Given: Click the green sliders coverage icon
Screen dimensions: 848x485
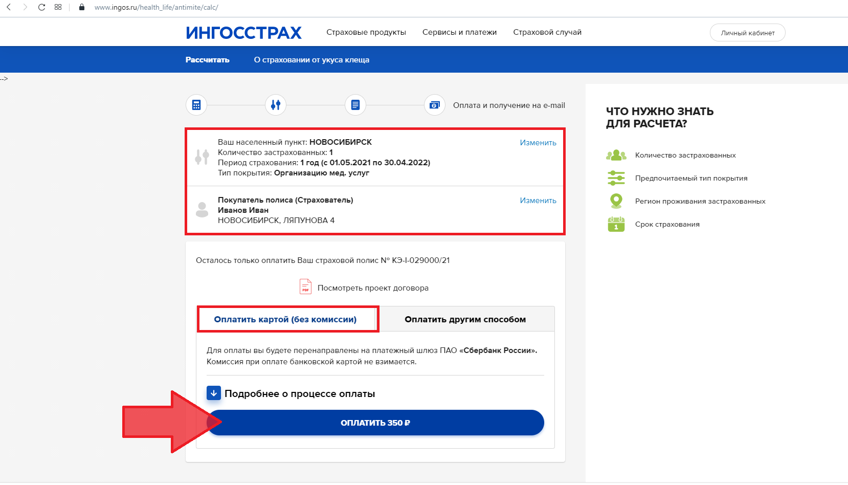Looking at the screenshot, I should coord(616,178).
